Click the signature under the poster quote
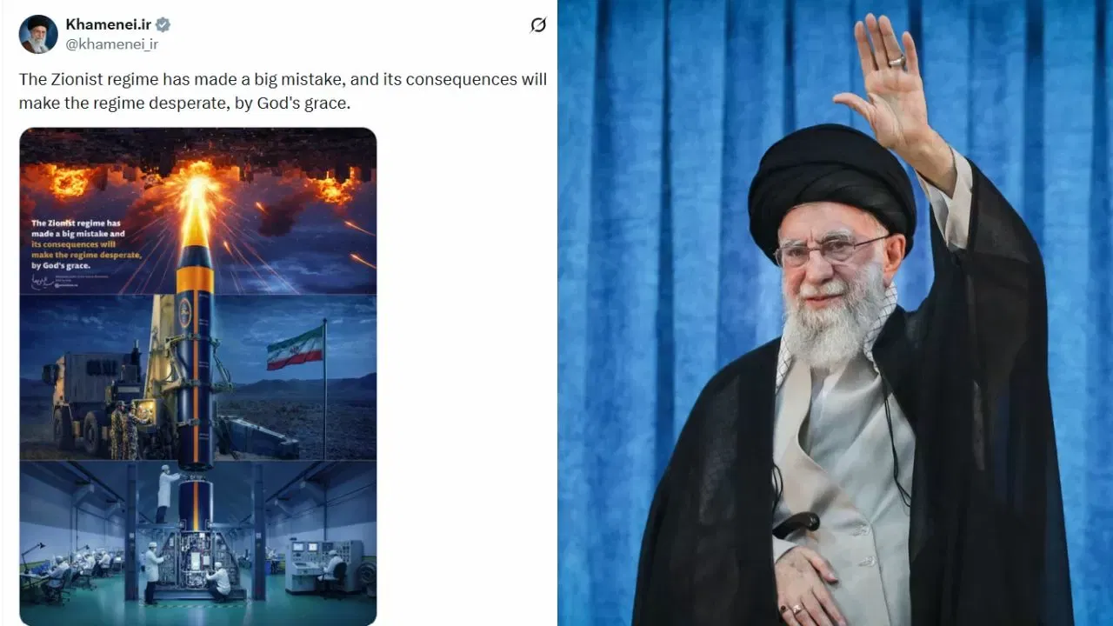This screenshot has height=626, width=1113. tap(42, 283)
